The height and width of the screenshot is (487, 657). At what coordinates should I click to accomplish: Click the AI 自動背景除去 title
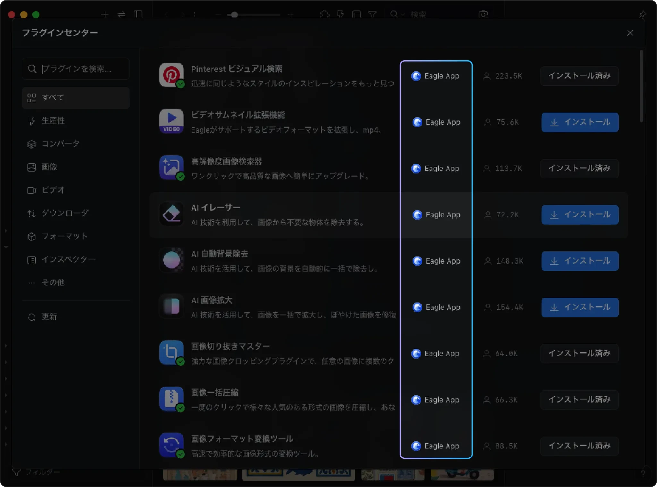tap(220, 254)
